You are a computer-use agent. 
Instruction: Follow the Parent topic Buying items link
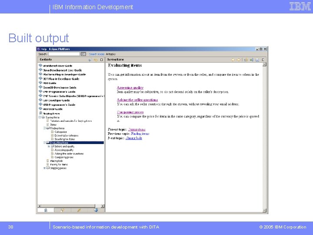[x=137, y=129]
